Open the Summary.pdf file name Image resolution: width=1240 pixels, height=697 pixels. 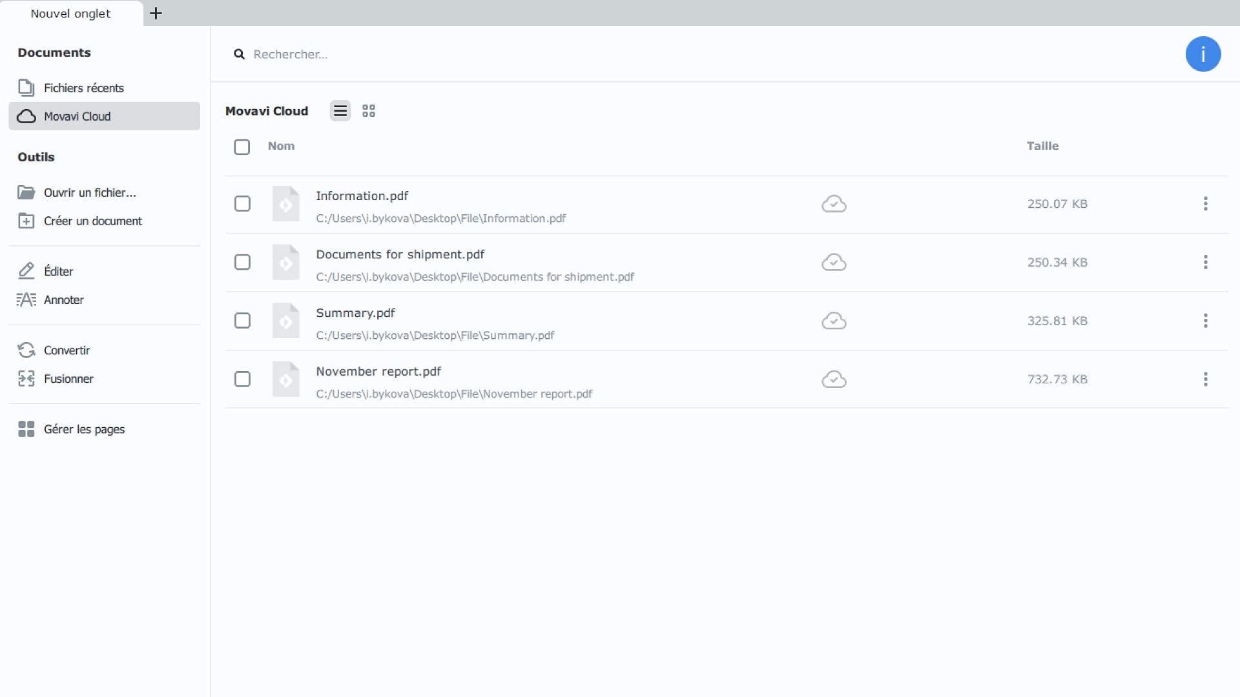355,313
